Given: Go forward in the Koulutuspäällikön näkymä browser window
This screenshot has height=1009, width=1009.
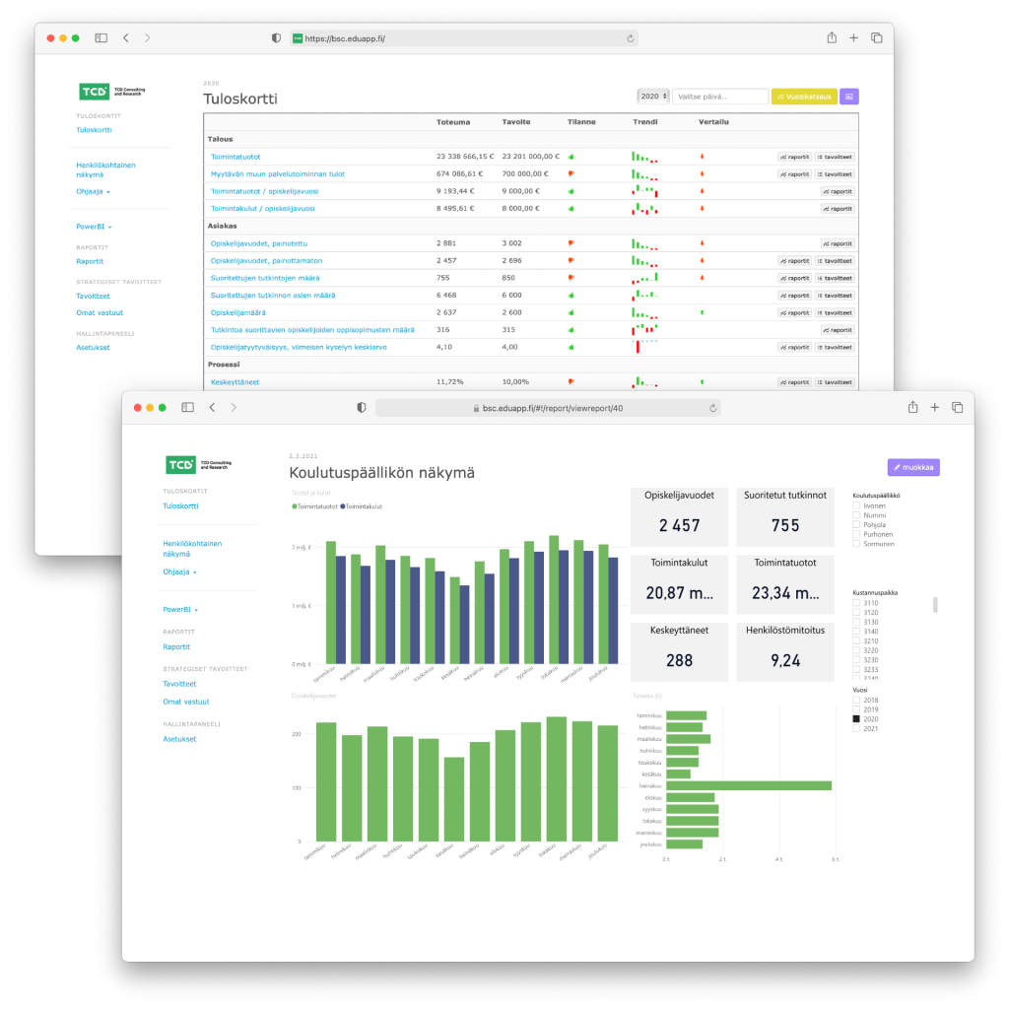Looking at the screenshot, I should (x=234, y=407).
